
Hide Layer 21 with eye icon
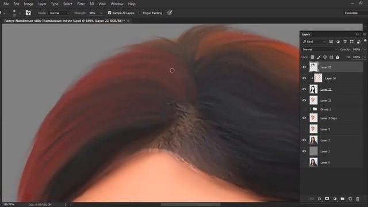pyautogui.click(x=304, y=100)
